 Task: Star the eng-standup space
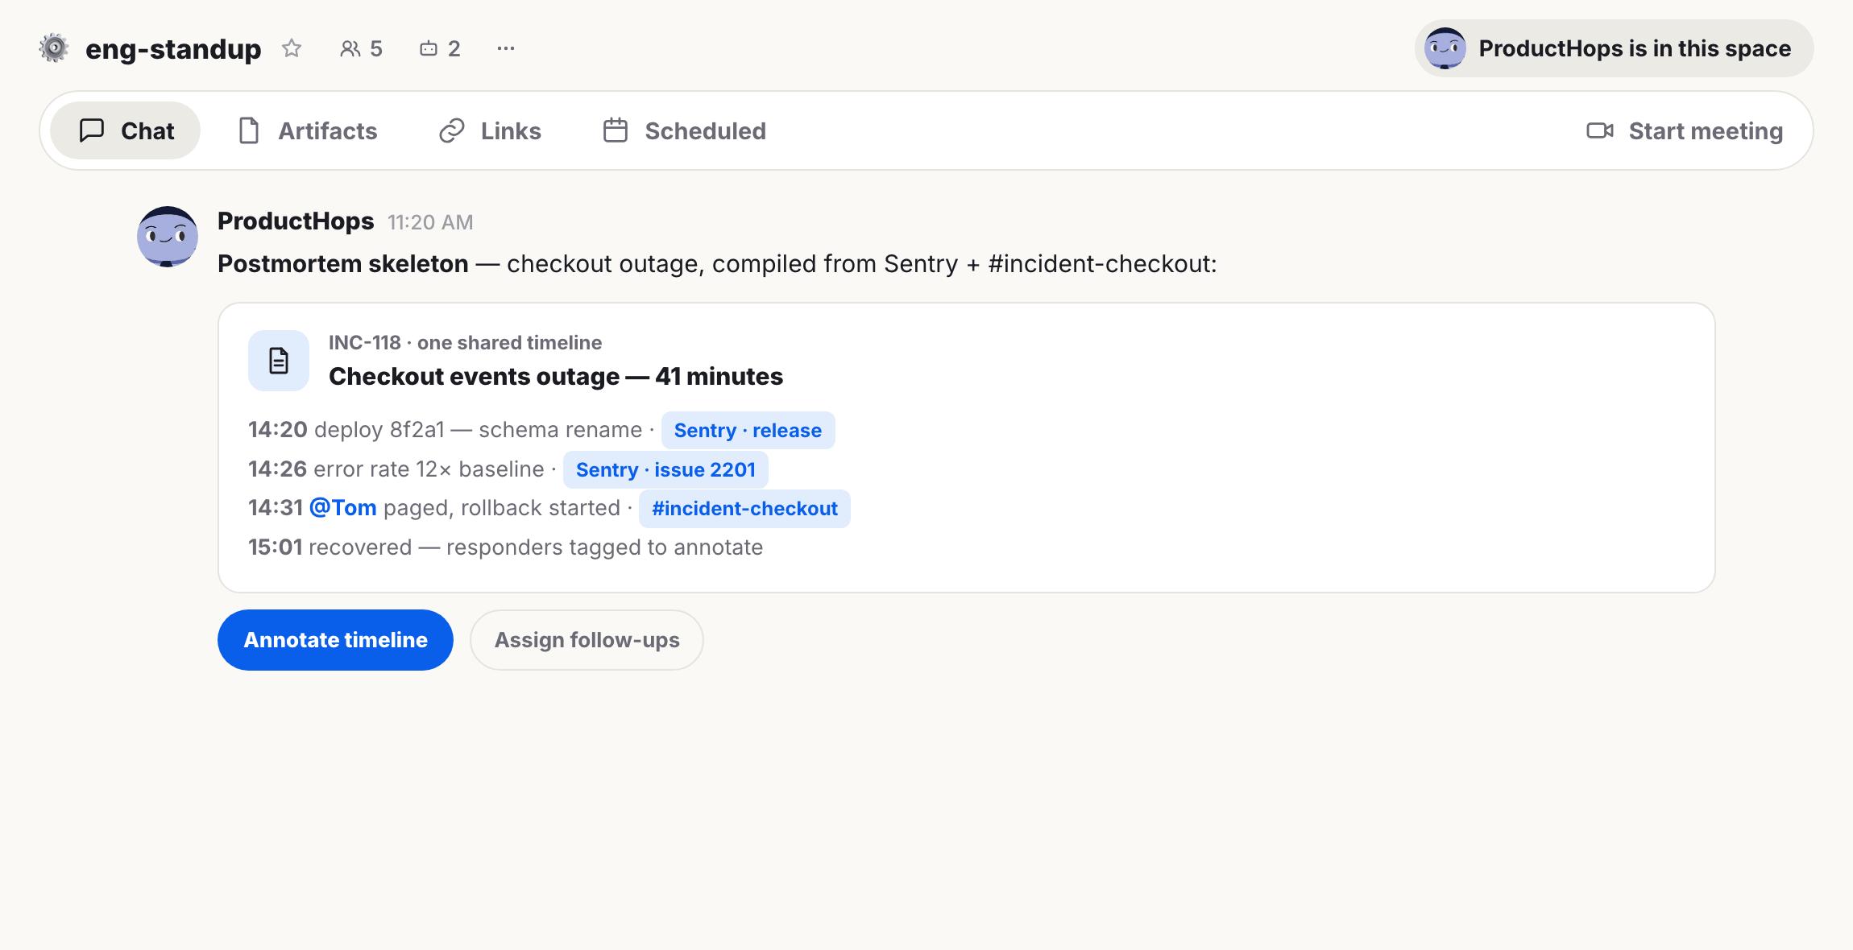(292, 48)
